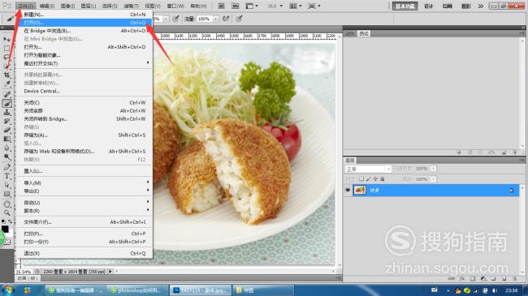Viewport: 528px width, 296px height.
Task: Add layer style fx at Layers panel bottom
Action: (x=462, y=278)
